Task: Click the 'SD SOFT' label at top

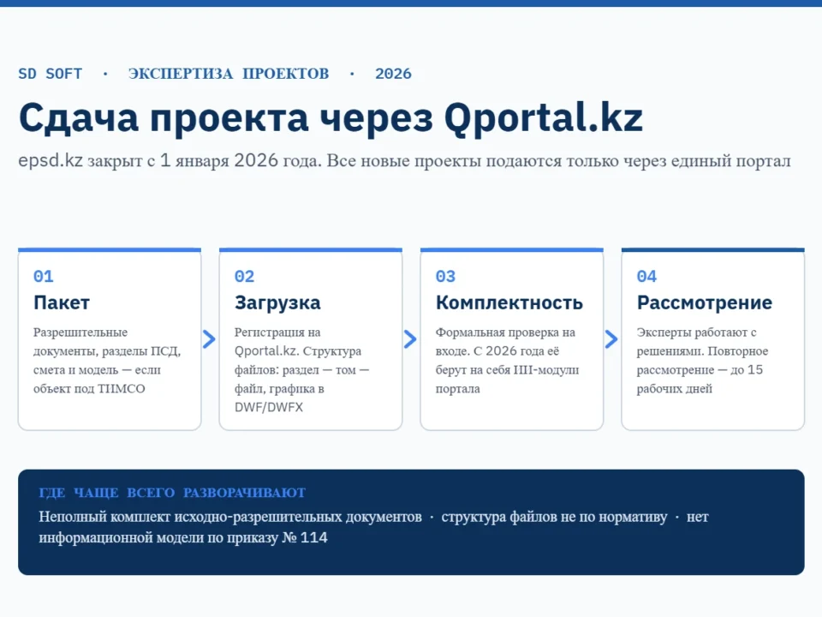Action: tap(51, 74)
